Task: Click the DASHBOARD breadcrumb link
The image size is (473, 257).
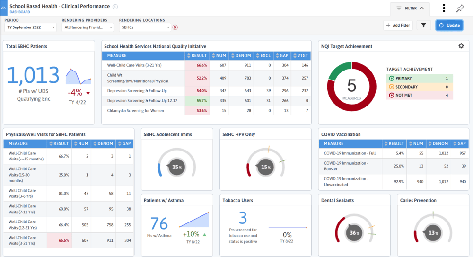Action: tap(19, 12)
